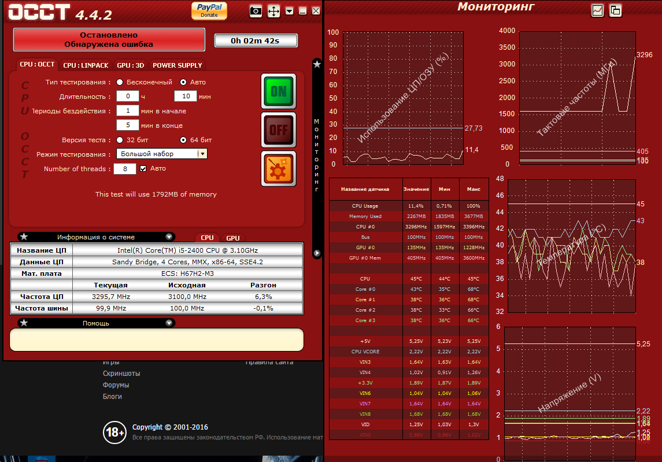
Task: Open the Скриншоты link on background page
Action: coord(121,374)
